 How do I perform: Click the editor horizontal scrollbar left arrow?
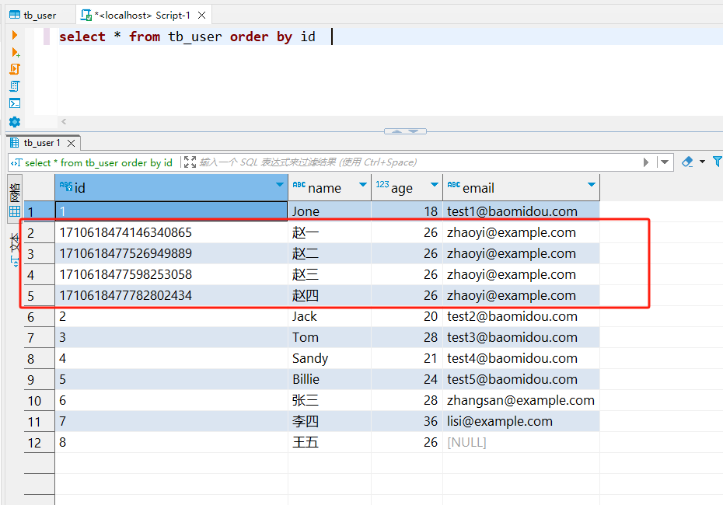(64, 122)
